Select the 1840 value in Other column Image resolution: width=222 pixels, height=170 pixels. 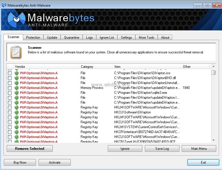click(186, 88)
